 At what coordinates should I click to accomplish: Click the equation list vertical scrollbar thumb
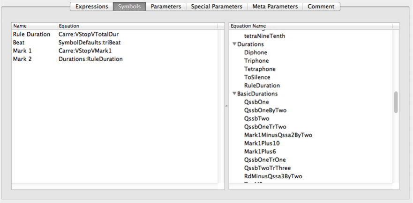(x=396, y=102)
